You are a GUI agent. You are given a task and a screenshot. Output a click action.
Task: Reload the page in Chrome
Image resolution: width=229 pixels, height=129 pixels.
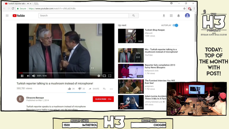pyautogui.click(x=13, y=9)
